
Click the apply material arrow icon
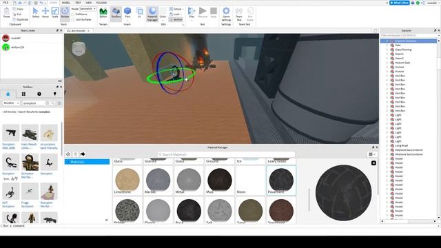click(x=83, y=154)
